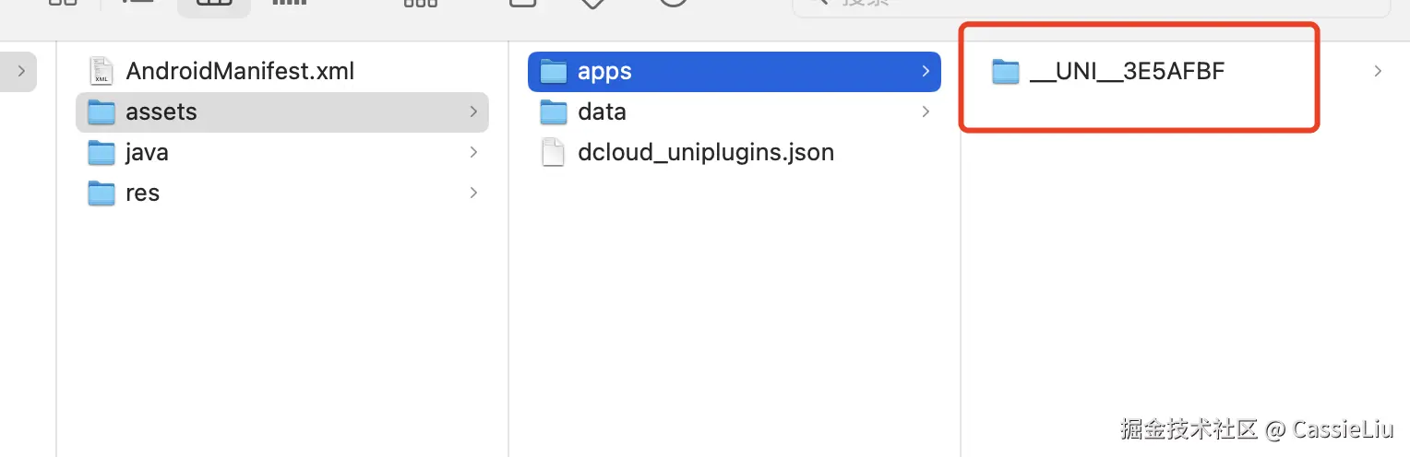1410x457 pixels.
Task: Click the AndroidManifest.xml file icon
Action: tap(101, 71)
